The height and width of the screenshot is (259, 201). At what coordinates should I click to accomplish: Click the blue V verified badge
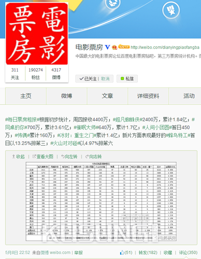tap(107, 47)
